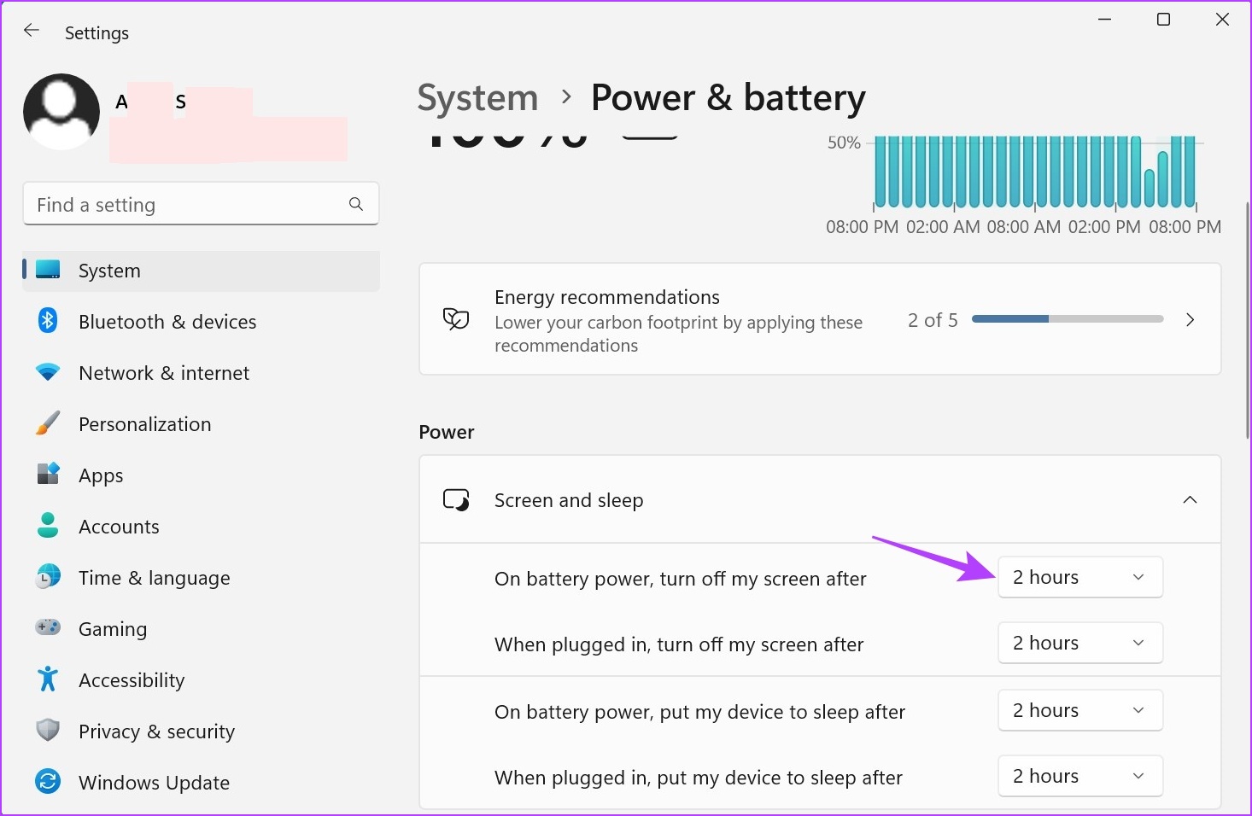
Task: Click the Accounts person icon
Action: coord(48,526)
